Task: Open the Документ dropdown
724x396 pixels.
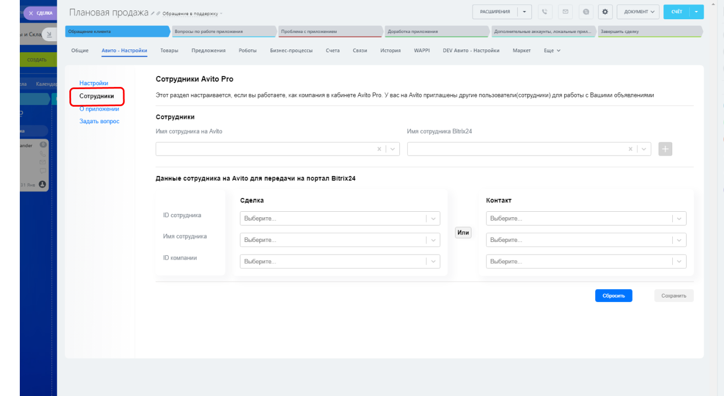Action: (x=638, y=12)
